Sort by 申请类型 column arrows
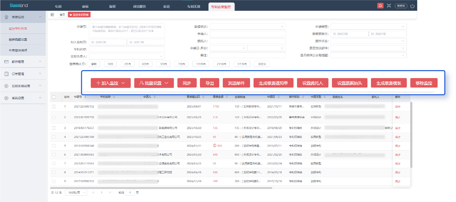 pyautogui.click(x=324, y=97)
